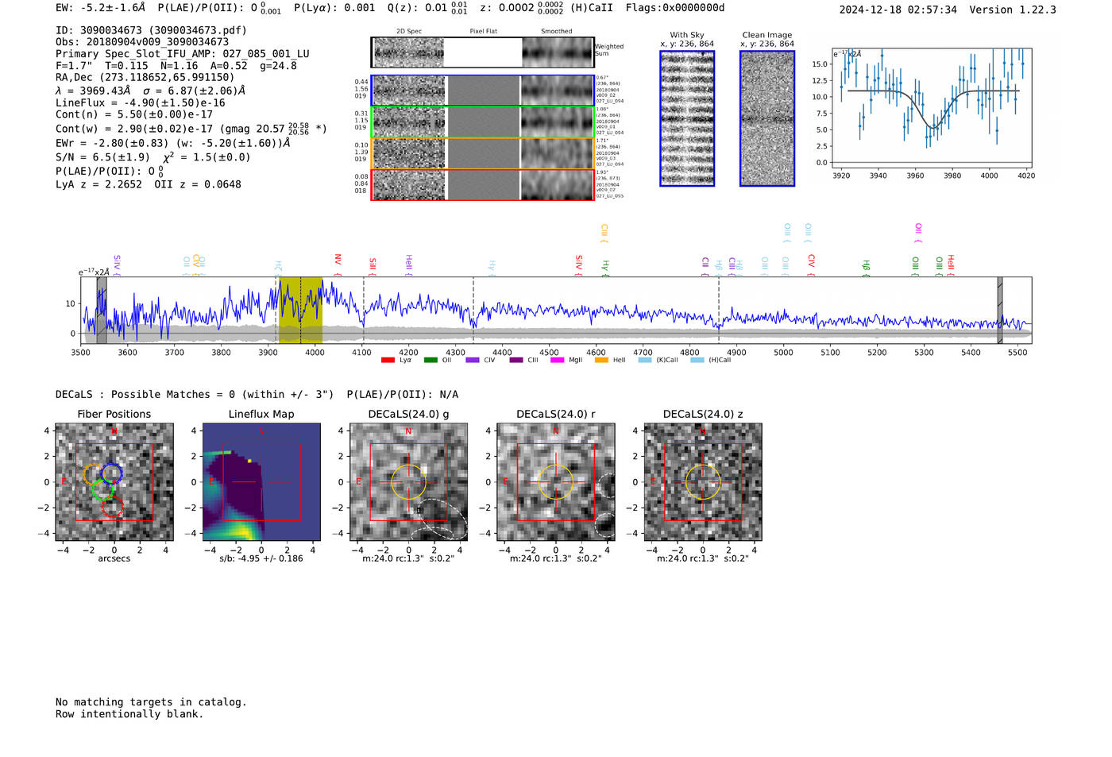This screenshot has height=757, width=1112.
Task: Select the Cont(w) = 2.90(±0.02)e-17 line
Action: 191,128
